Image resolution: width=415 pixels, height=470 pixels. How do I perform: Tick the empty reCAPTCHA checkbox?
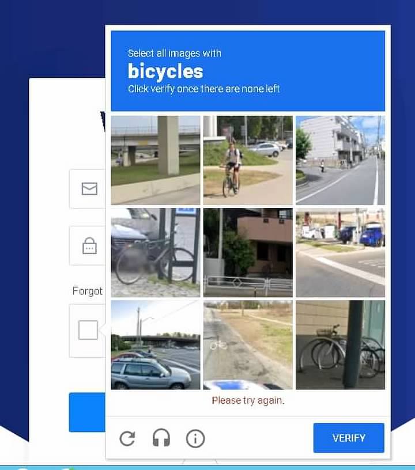tap(88, 330)
